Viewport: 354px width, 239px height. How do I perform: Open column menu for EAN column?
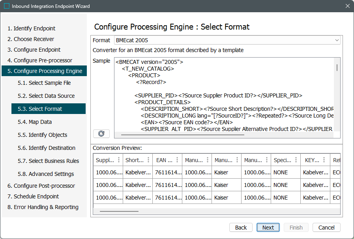[178, 160]
